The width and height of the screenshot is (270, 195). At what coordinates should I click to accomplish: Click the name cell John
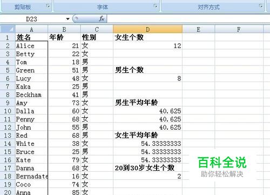31,127
